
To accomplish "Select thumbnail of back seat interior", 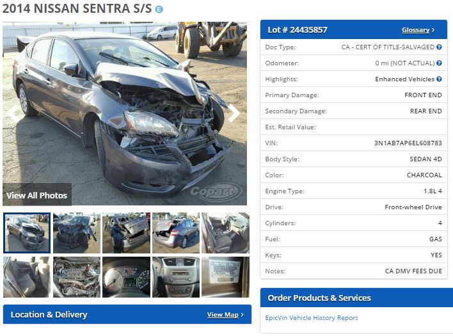I will click(x=27, y=277).
